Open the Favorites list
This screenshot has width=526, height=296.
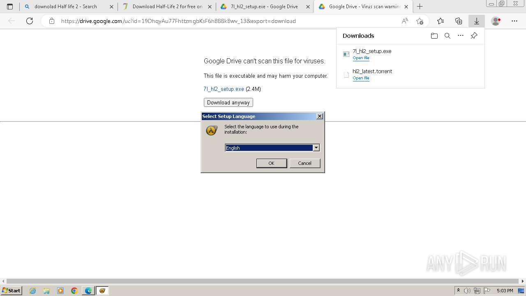pos(441,21)
